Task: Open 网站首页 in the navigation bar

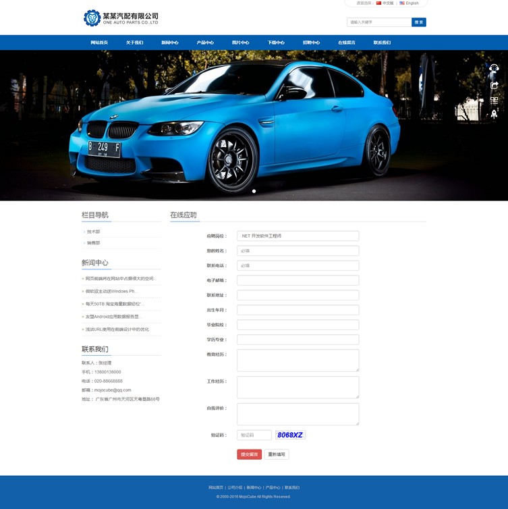Action: tap(99, 43)
